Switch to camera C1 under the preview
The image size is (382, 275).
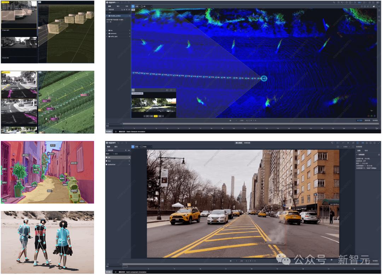pyautogui.click(x=147, y=116)
